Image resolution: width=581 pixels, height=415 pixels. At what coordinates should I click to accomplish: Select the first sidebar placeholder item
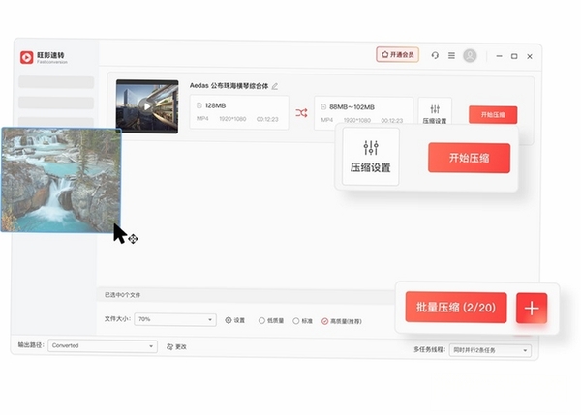(56, 82)
